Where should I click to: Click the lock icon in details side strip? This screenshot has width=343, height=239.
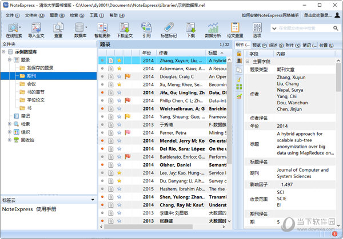click(239, 53)
